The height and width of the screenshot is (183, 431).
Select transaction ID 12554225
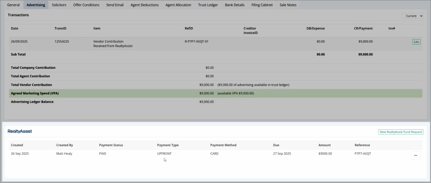[x=62, y=41]
